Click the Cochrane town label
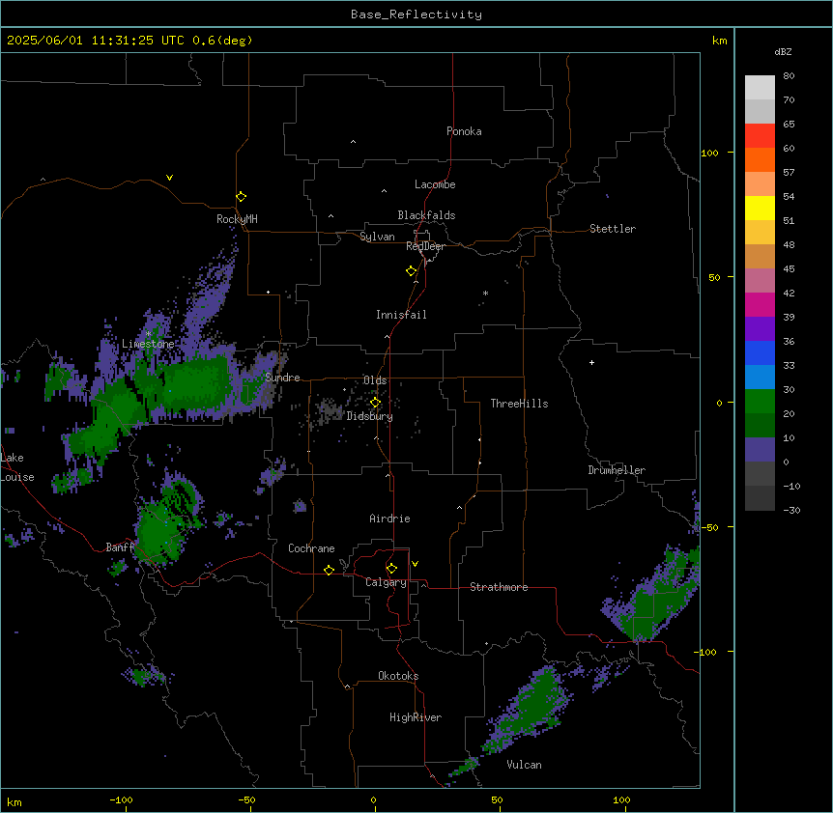Viewport: 833px width, 813px height. [x=311, y=548]
